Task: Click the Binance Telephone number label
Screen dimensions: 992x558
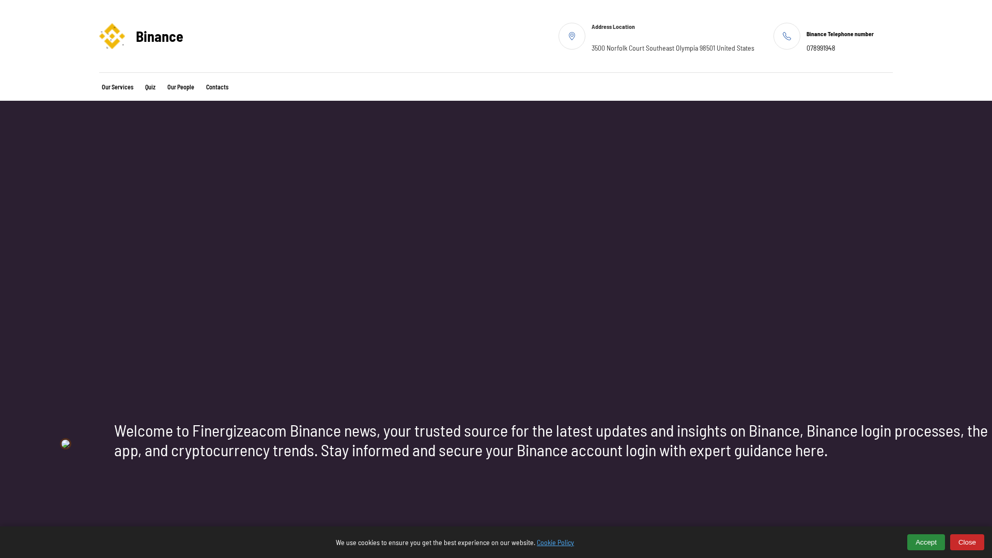Action: click(840, 34)
